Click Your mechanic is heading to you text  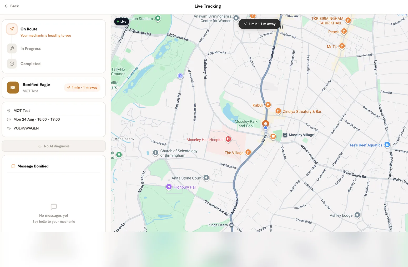[x=46, y=36]
